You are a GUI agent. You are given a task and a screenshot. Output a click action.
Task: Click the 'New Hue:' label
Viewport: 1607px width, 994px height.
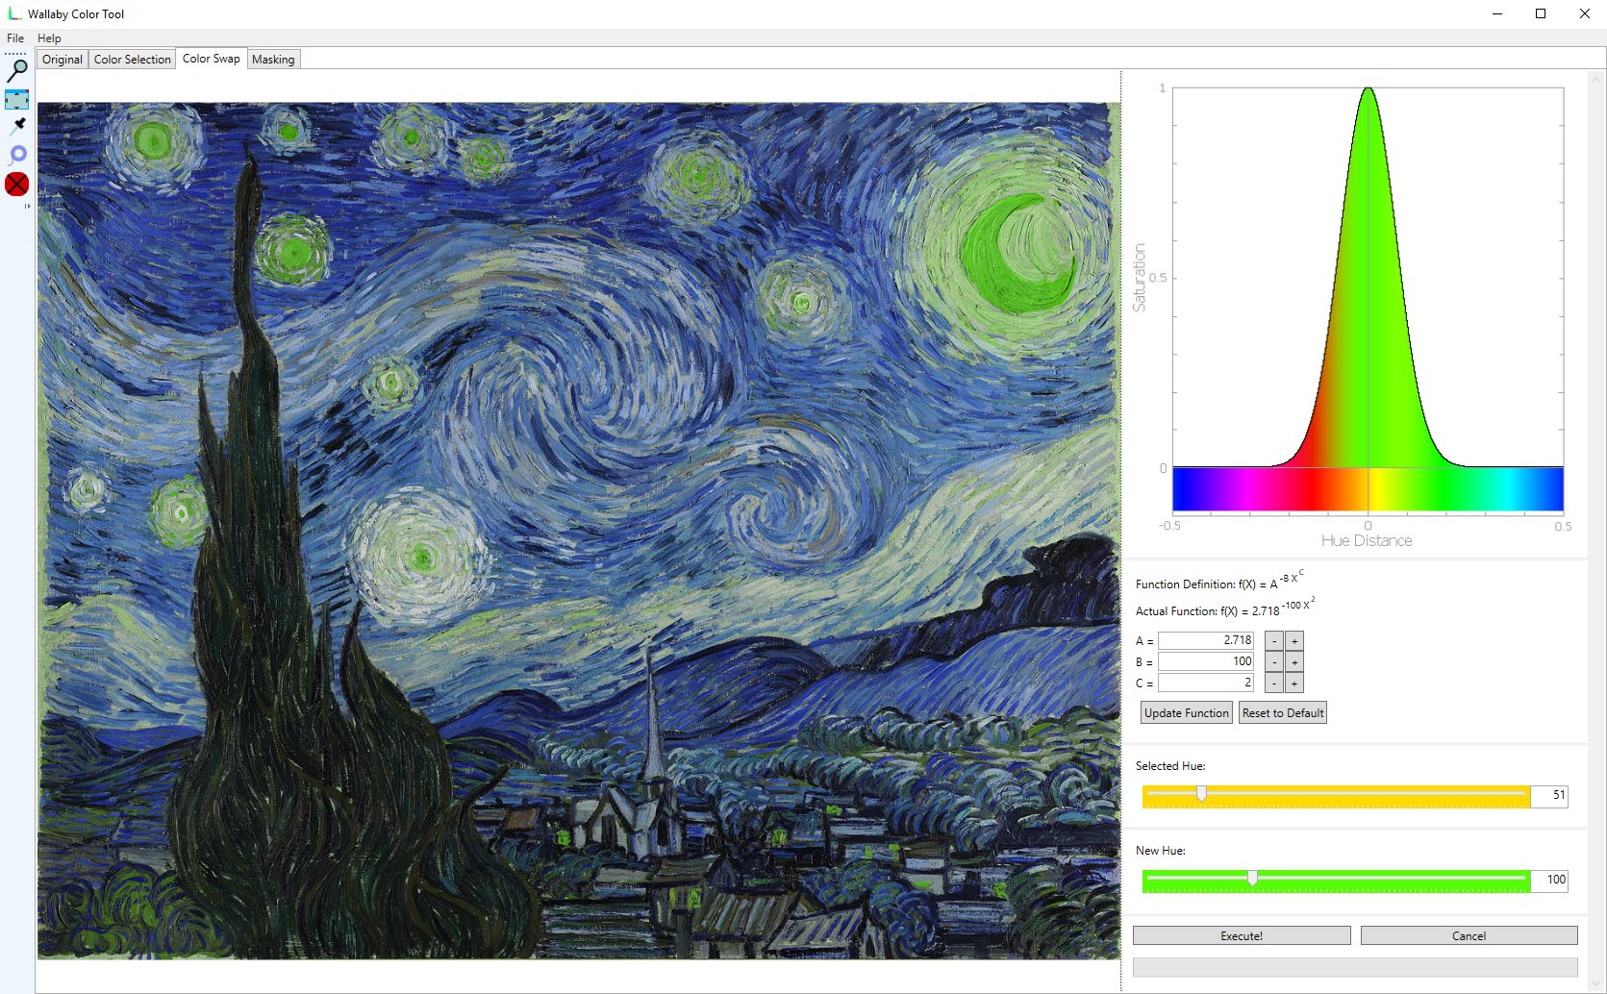pos(1160,851)
